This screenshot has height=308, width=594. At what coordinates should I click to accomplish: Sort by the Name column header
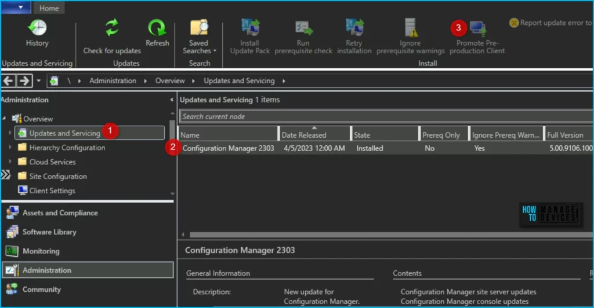tap(228, 135)
